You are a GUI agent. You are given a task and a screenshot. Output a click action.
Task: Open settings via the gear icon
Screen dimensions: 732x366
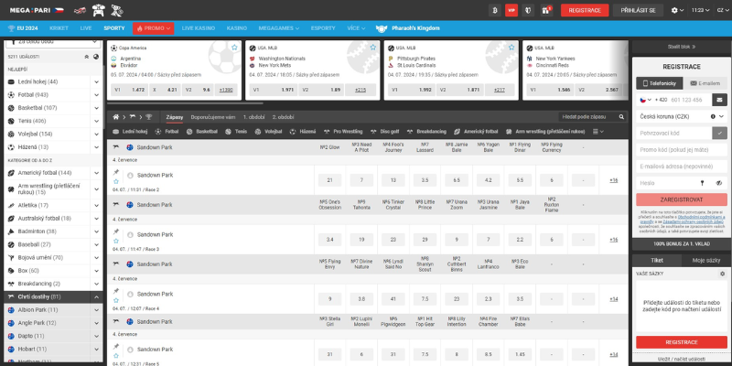[675, 10]
